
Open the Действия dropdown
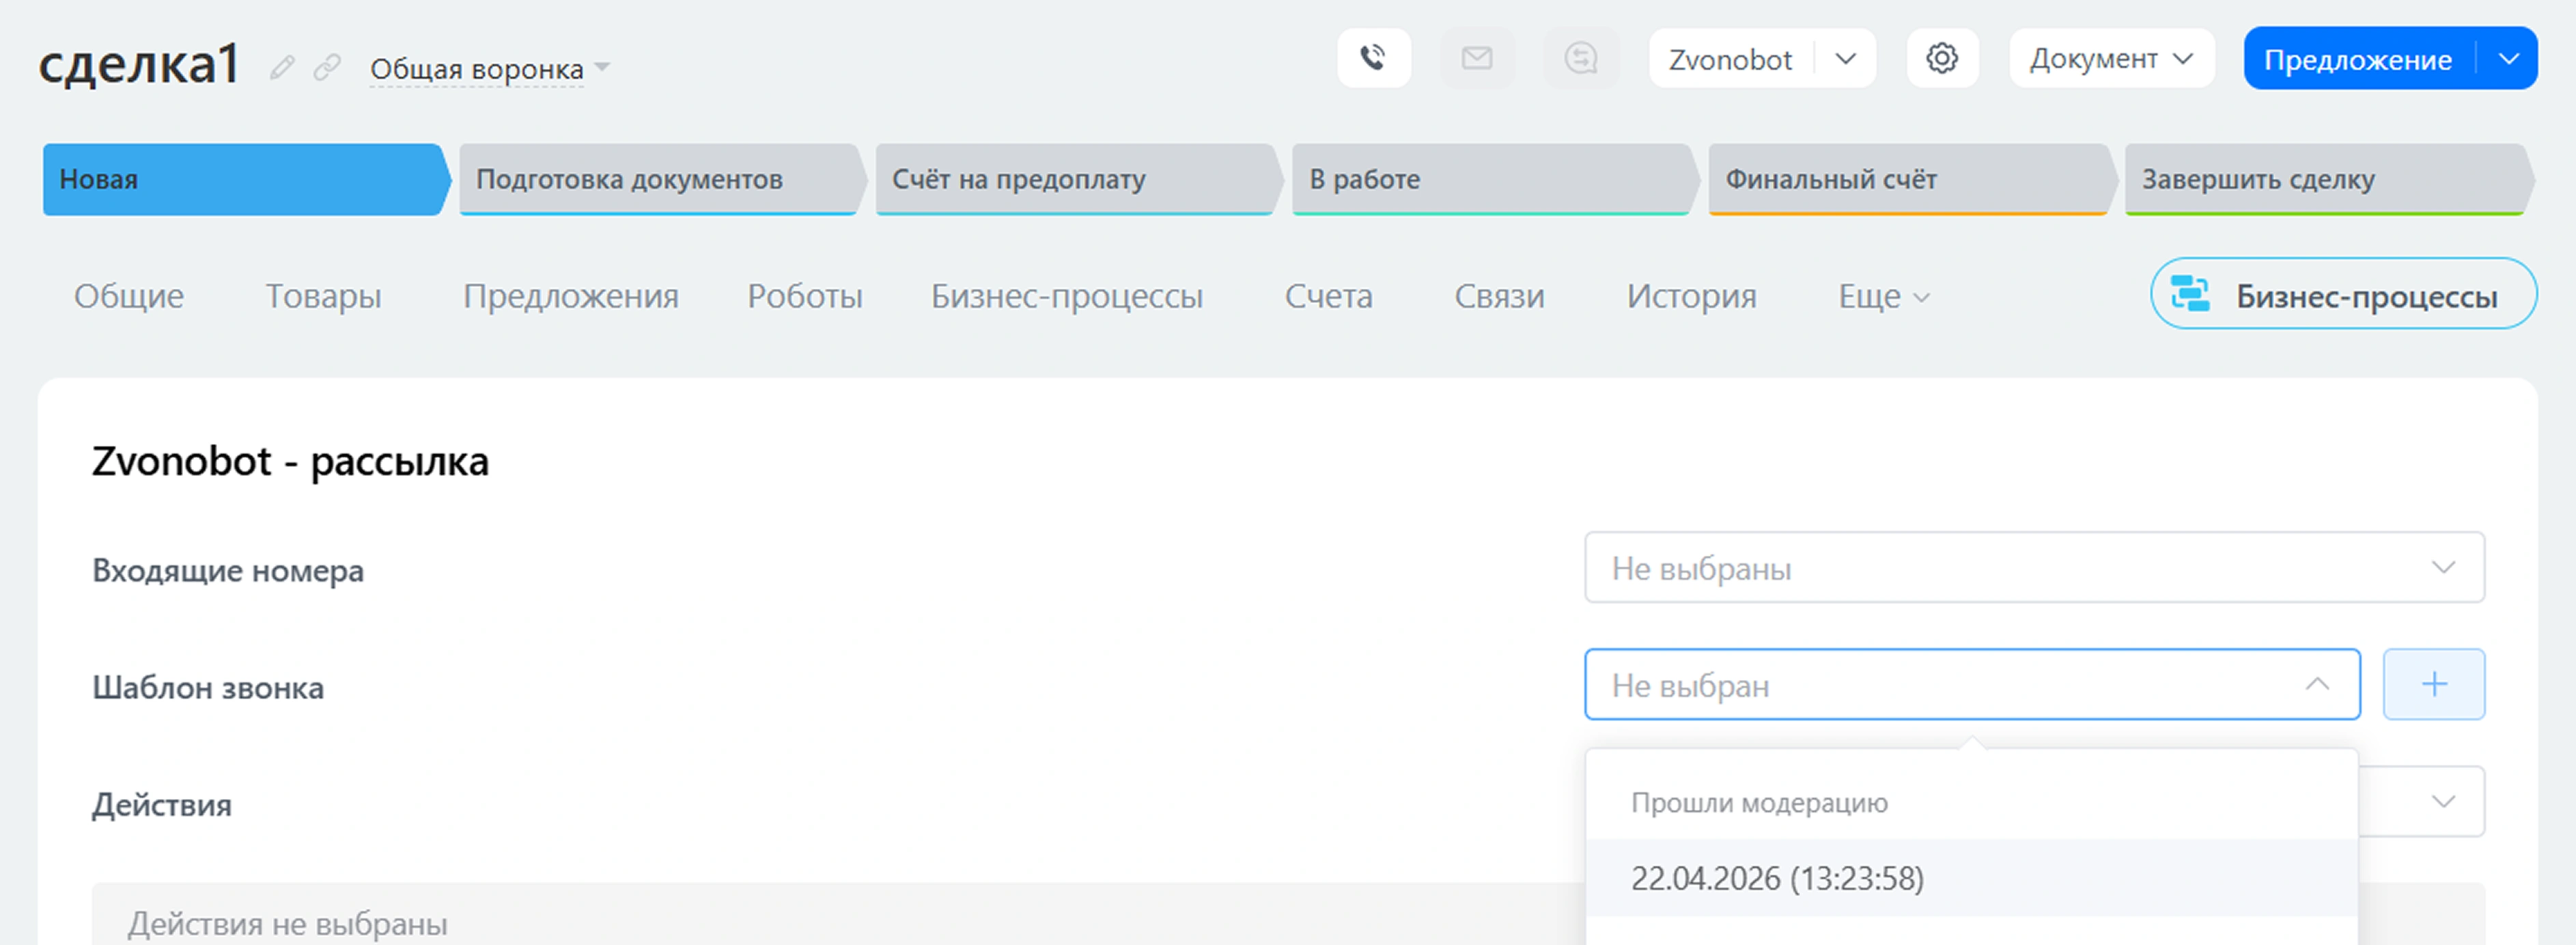2443,801
